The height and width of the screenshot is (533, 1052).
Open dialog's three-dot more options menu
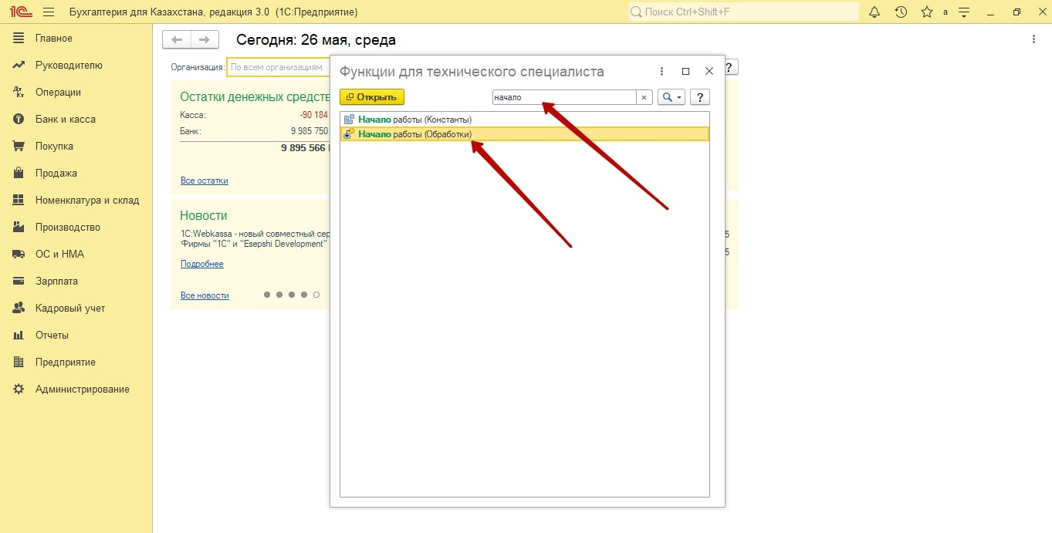661,72
